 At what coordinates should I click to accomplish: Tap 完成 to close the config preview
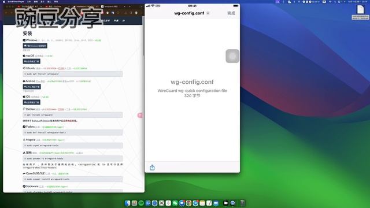click(231, 13)
